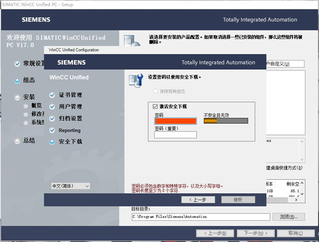The width and height of the screenshot is (319, 242).
Task: Click the 归档设置 step label
Action: (70, 119)
